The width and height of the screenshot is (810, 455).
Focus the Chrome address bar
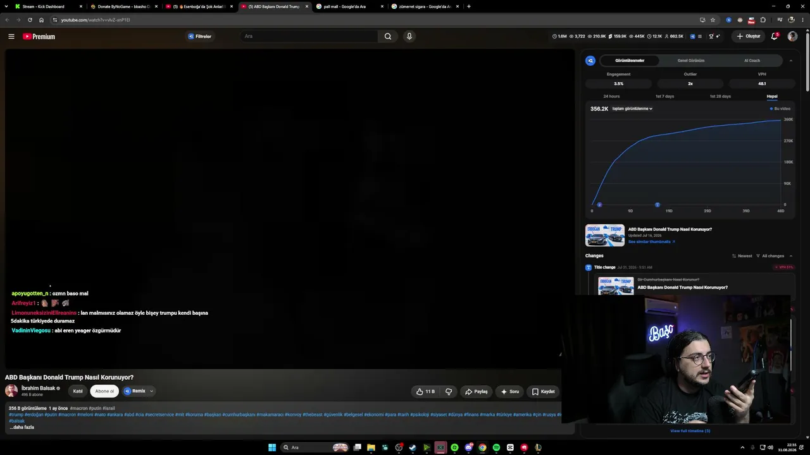coord(373,20)
